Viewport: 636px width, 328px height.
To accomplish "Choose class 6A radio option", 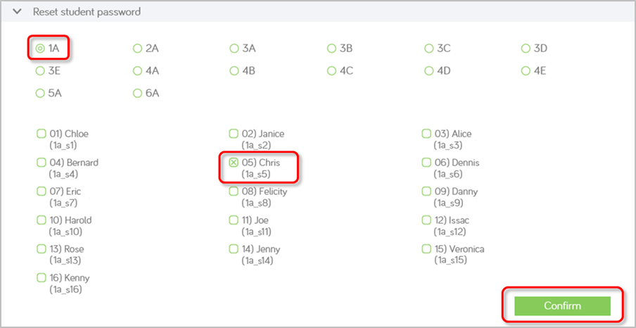I will [137, 93].
